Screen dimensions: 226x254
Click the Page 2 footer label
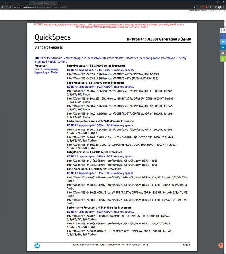click(x=186, y=245)
